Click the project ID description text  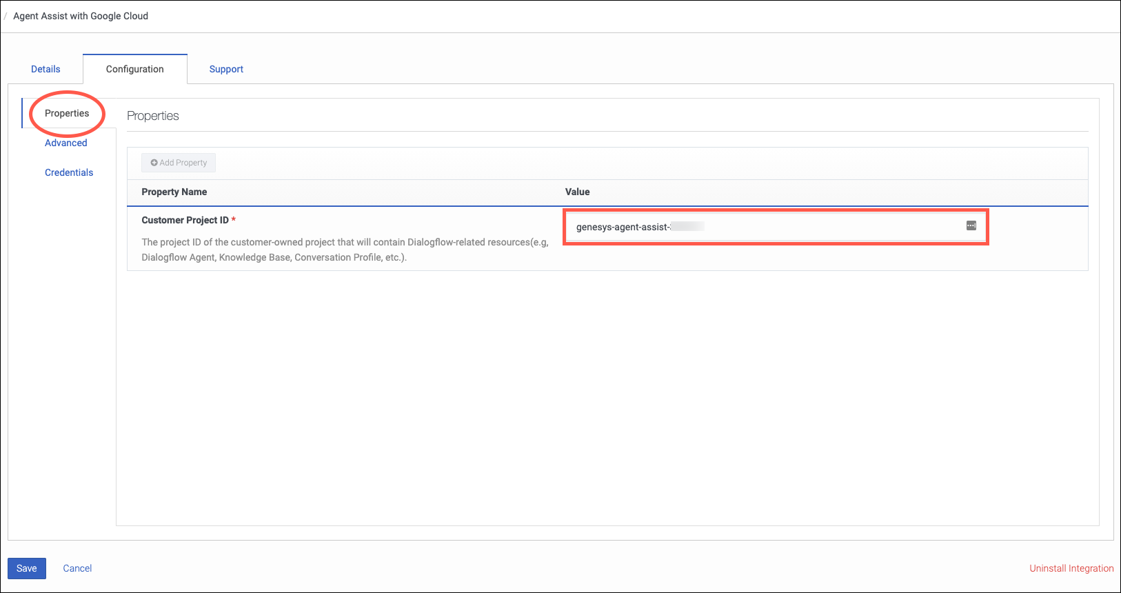click(x=345, y=250)
